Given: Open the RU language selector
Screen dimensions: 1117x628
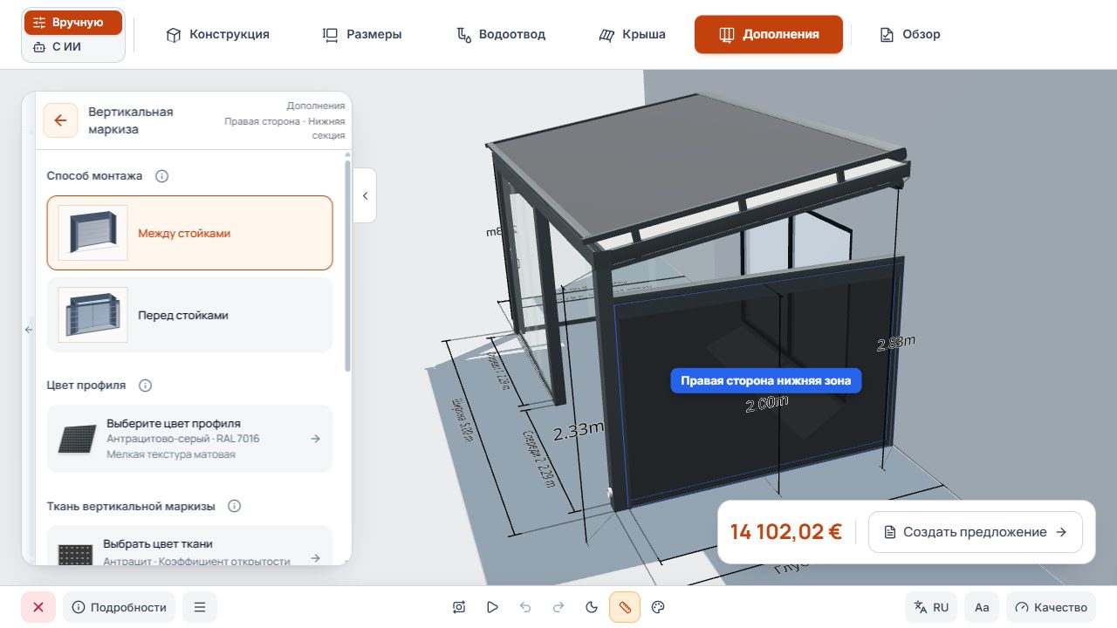Looking at the screenshot, I should pos(931,607).
